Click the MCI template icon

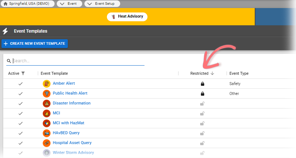pyautogui.click(x=46, y=114)
